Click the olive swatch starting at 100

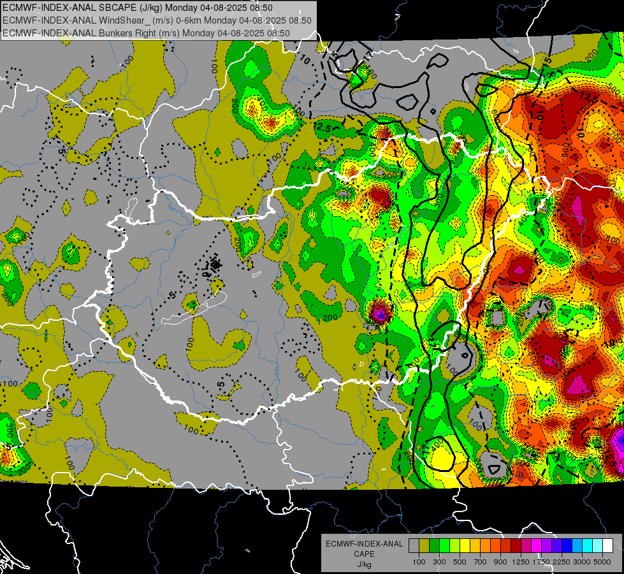coord(424,546)
